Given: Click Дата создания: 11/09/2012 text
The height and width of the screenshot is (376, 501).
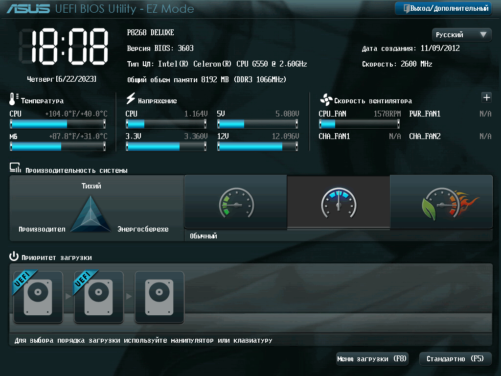Looking at the screenshot, I should pyautogui.click(x=411, y=48).
